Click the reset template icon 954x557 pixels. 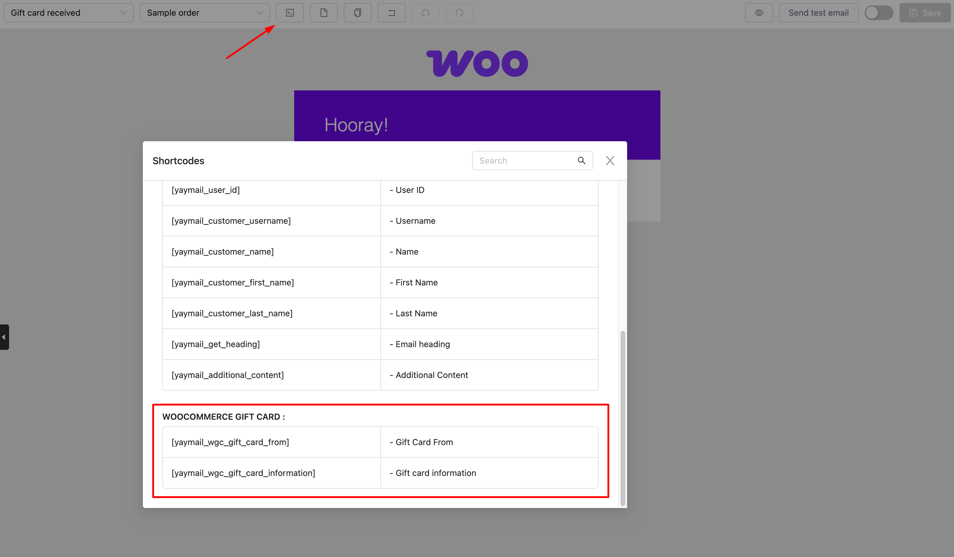[391, 13]
